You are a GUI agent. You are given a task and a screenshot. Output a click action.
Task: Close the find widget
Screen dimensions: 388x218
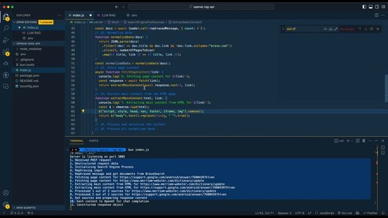point(378,29)
